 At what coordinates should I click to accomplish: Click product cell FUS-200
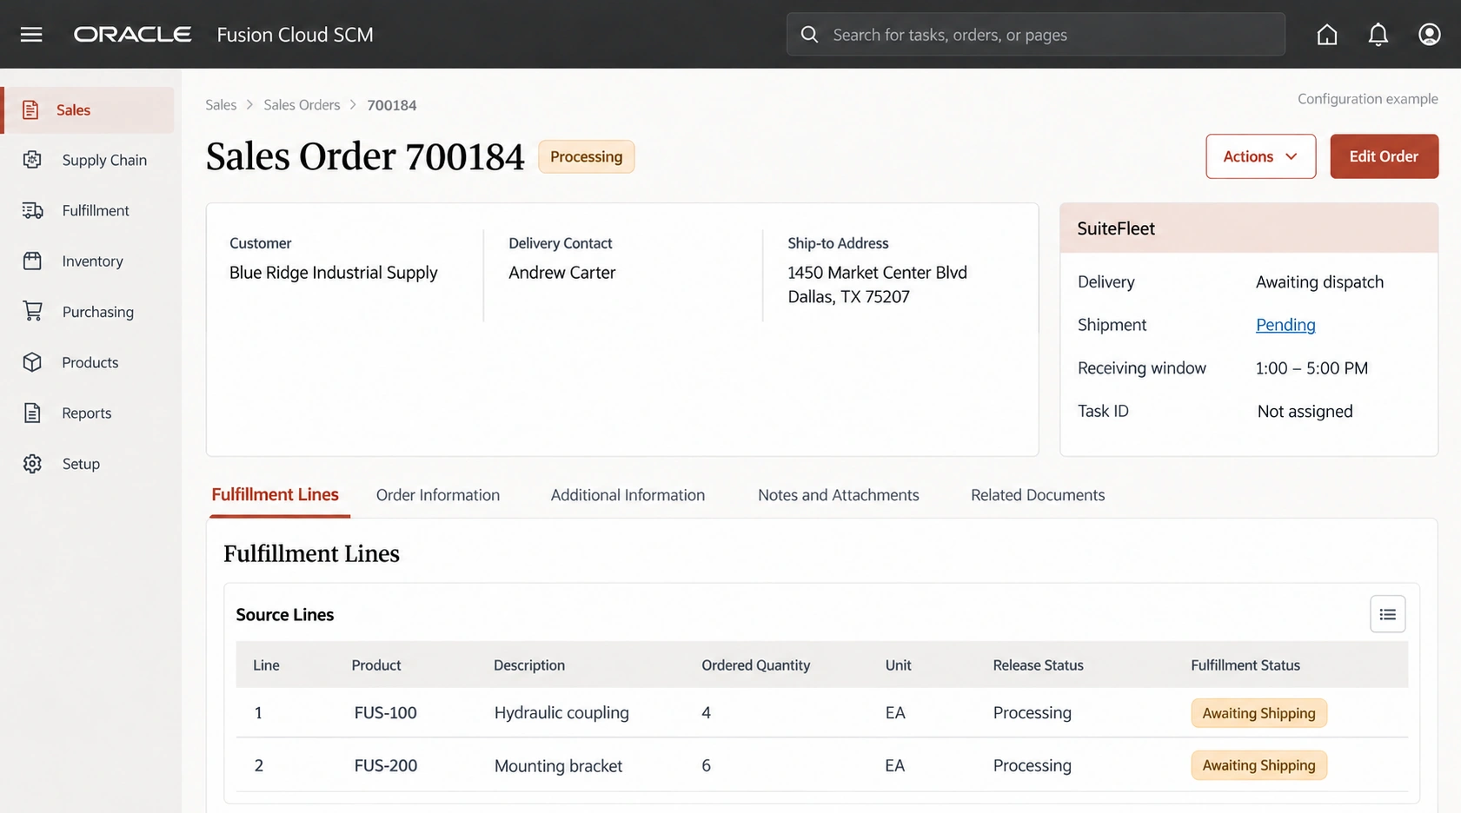(385, 765)
